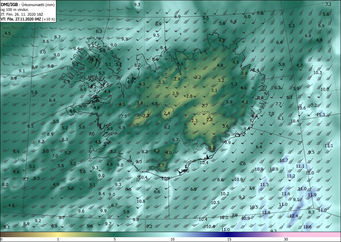Click the 3.9 value in east Iceland
Viewport: 341px width, 242px height.
coord(244,73)
